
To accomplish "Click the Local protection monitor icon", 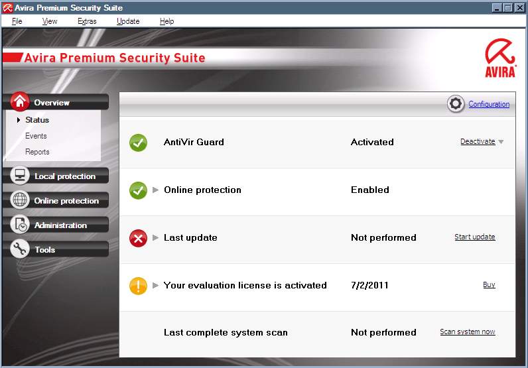I will coord(21,176).
